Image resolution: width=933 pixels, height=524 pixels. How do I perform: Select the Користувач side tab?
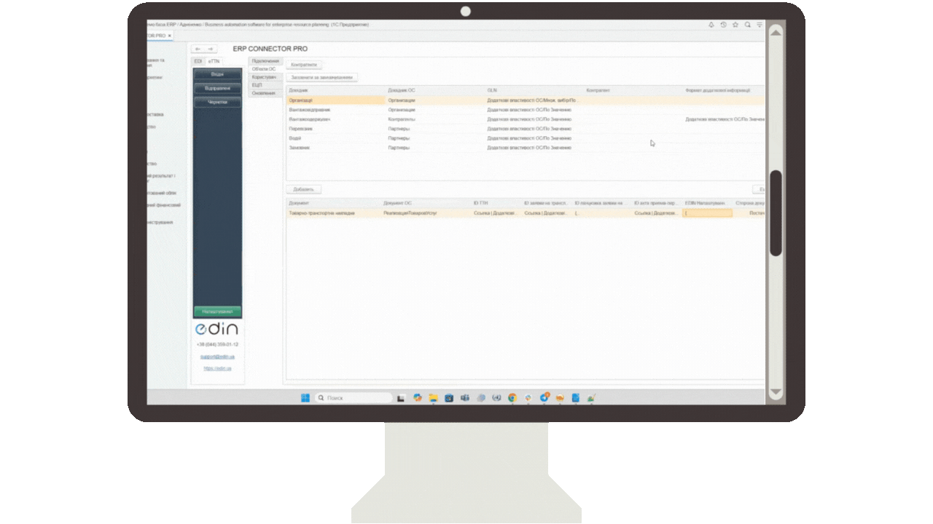point(264,77)
